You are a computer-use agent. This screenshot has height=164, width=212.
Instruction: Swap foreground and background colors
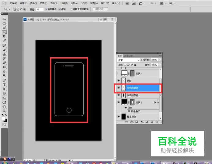point(6,115)
